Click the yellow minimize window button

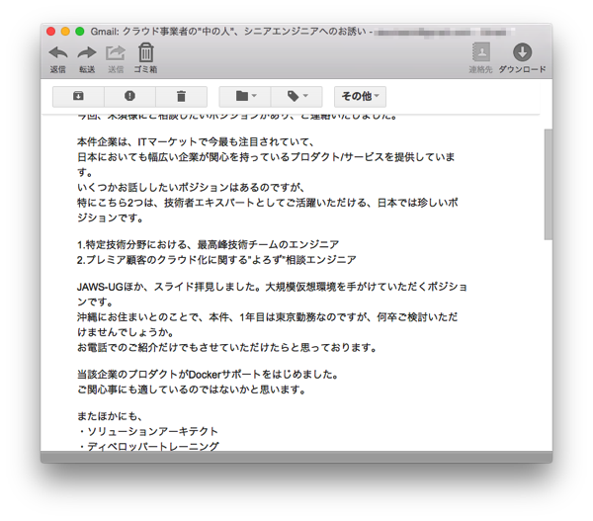click(x=65, y=32)
